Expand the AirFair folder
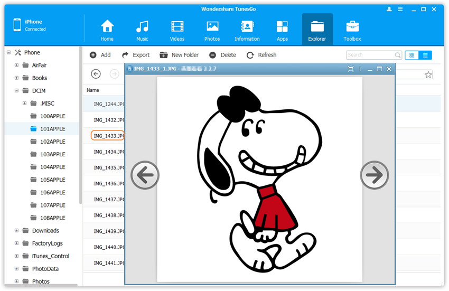This screenshot has width=449, height=291. (17, 65)
